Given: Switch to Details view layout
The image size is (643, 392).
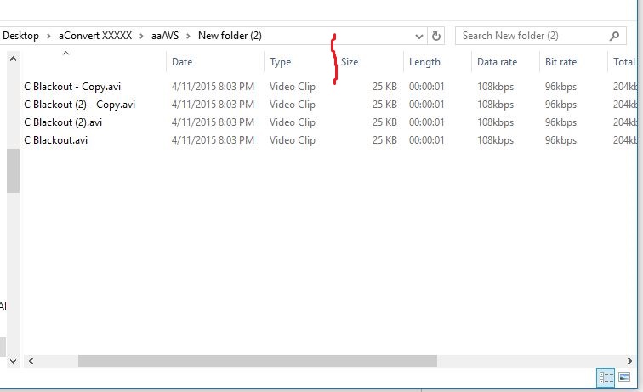Looking at the screenshot, I should pos(606,377).
